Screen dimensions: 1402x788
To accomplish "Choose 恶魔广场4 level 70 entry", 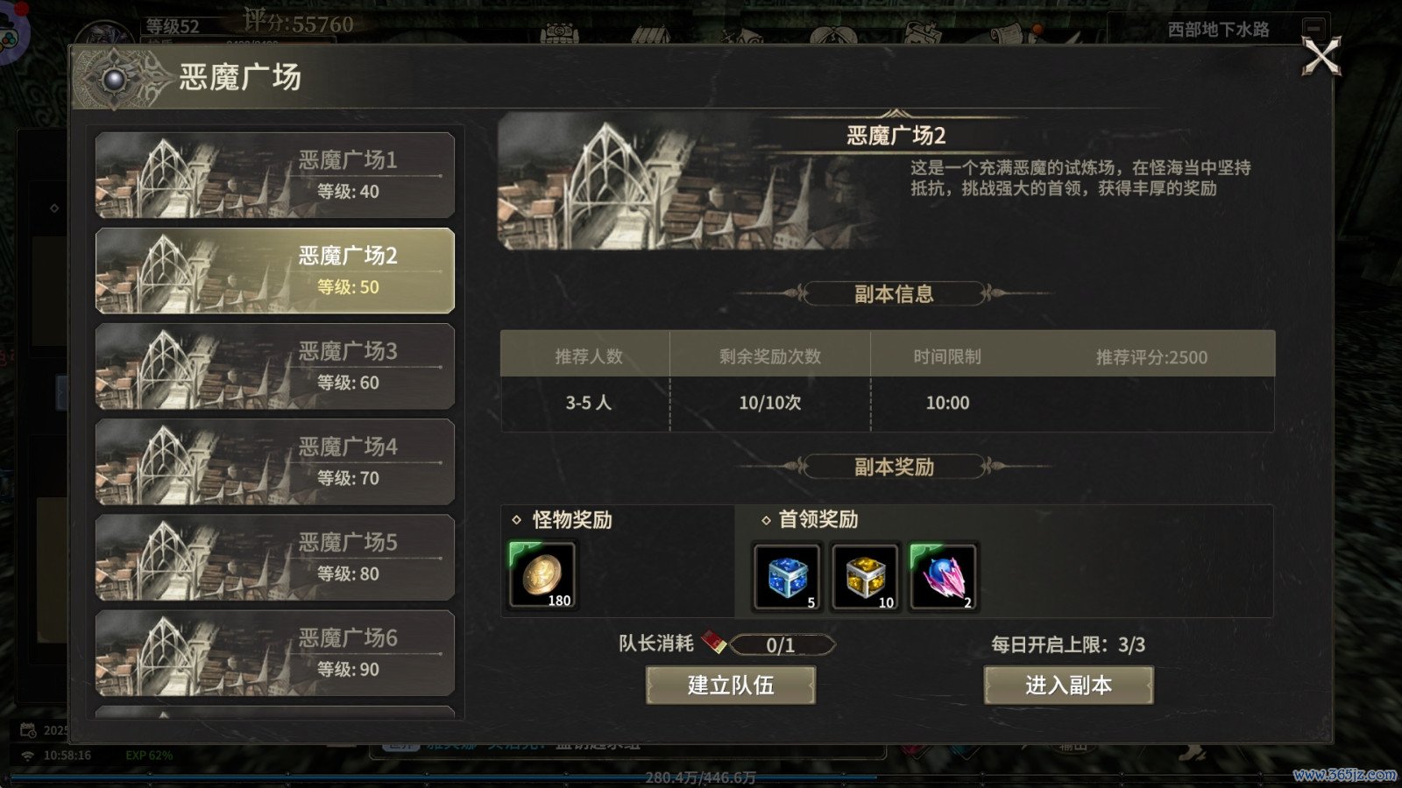I will pyautogui.click(x=275, y=461).
